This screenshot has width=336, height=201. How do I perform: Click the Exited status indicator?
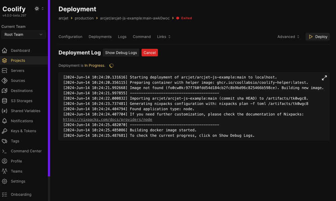tap(184, 18)
